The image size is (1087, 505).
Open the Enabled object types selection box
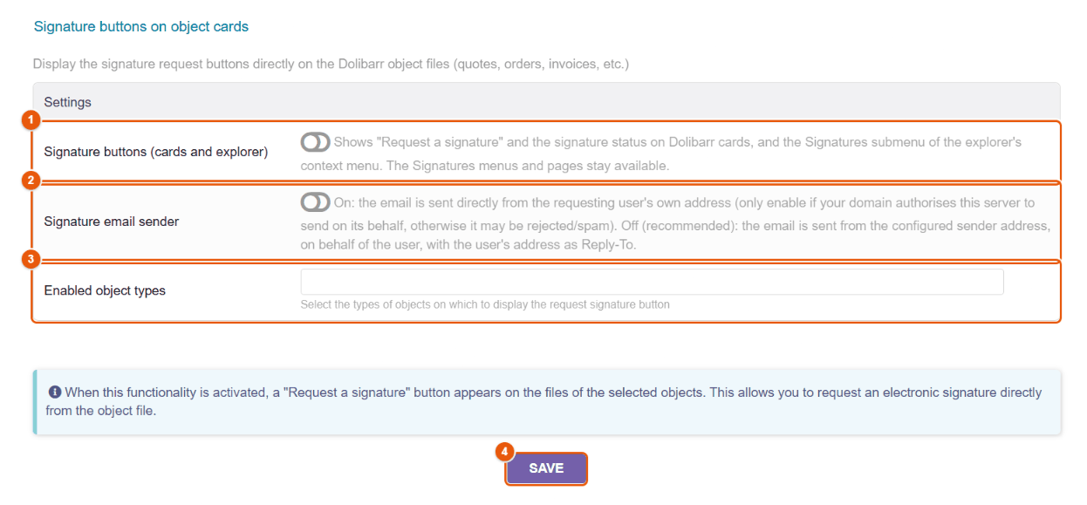(652, 282)
